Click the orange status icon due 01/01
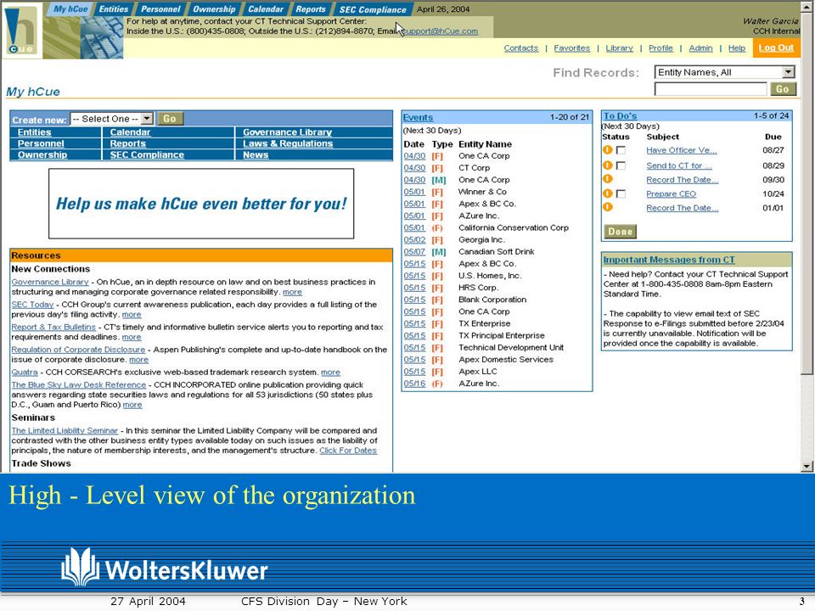This screenshot has height=611, width=815. tap(608, 207)
